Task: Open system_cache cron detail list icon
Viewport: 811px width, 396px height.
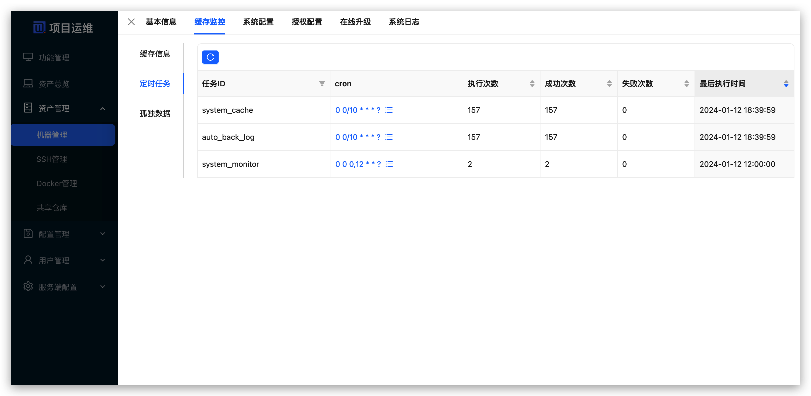Action: coord(389,110)
